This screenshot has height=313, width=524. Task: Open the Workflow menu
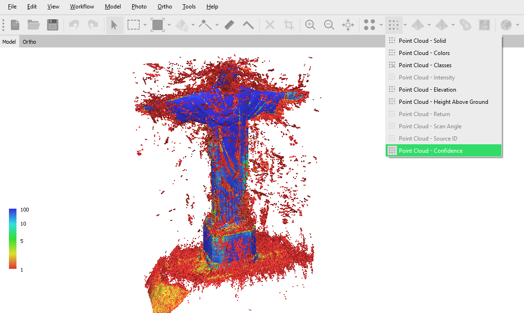(x=82, y=7)
